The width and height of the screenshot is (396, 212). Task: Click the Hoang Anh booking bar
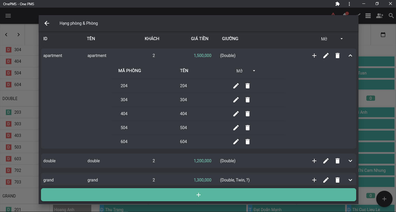click(72, 209)
